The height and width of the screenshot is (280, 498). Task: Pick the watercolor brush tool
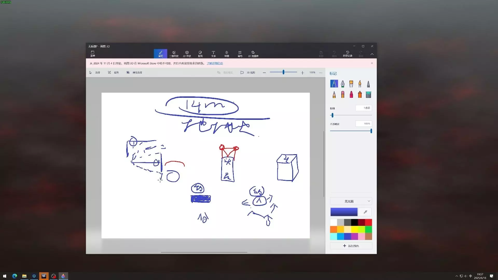coord(360,84)
